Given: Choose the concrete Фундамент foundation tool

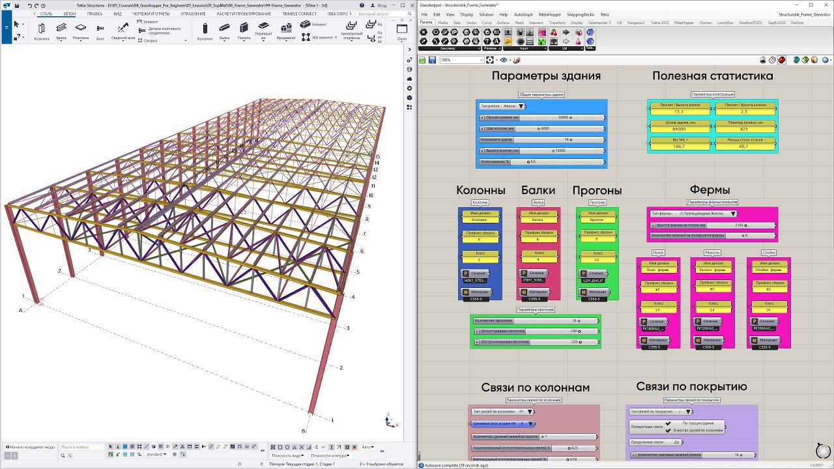Looking at the screenshot, I should [x=286, y=29].
